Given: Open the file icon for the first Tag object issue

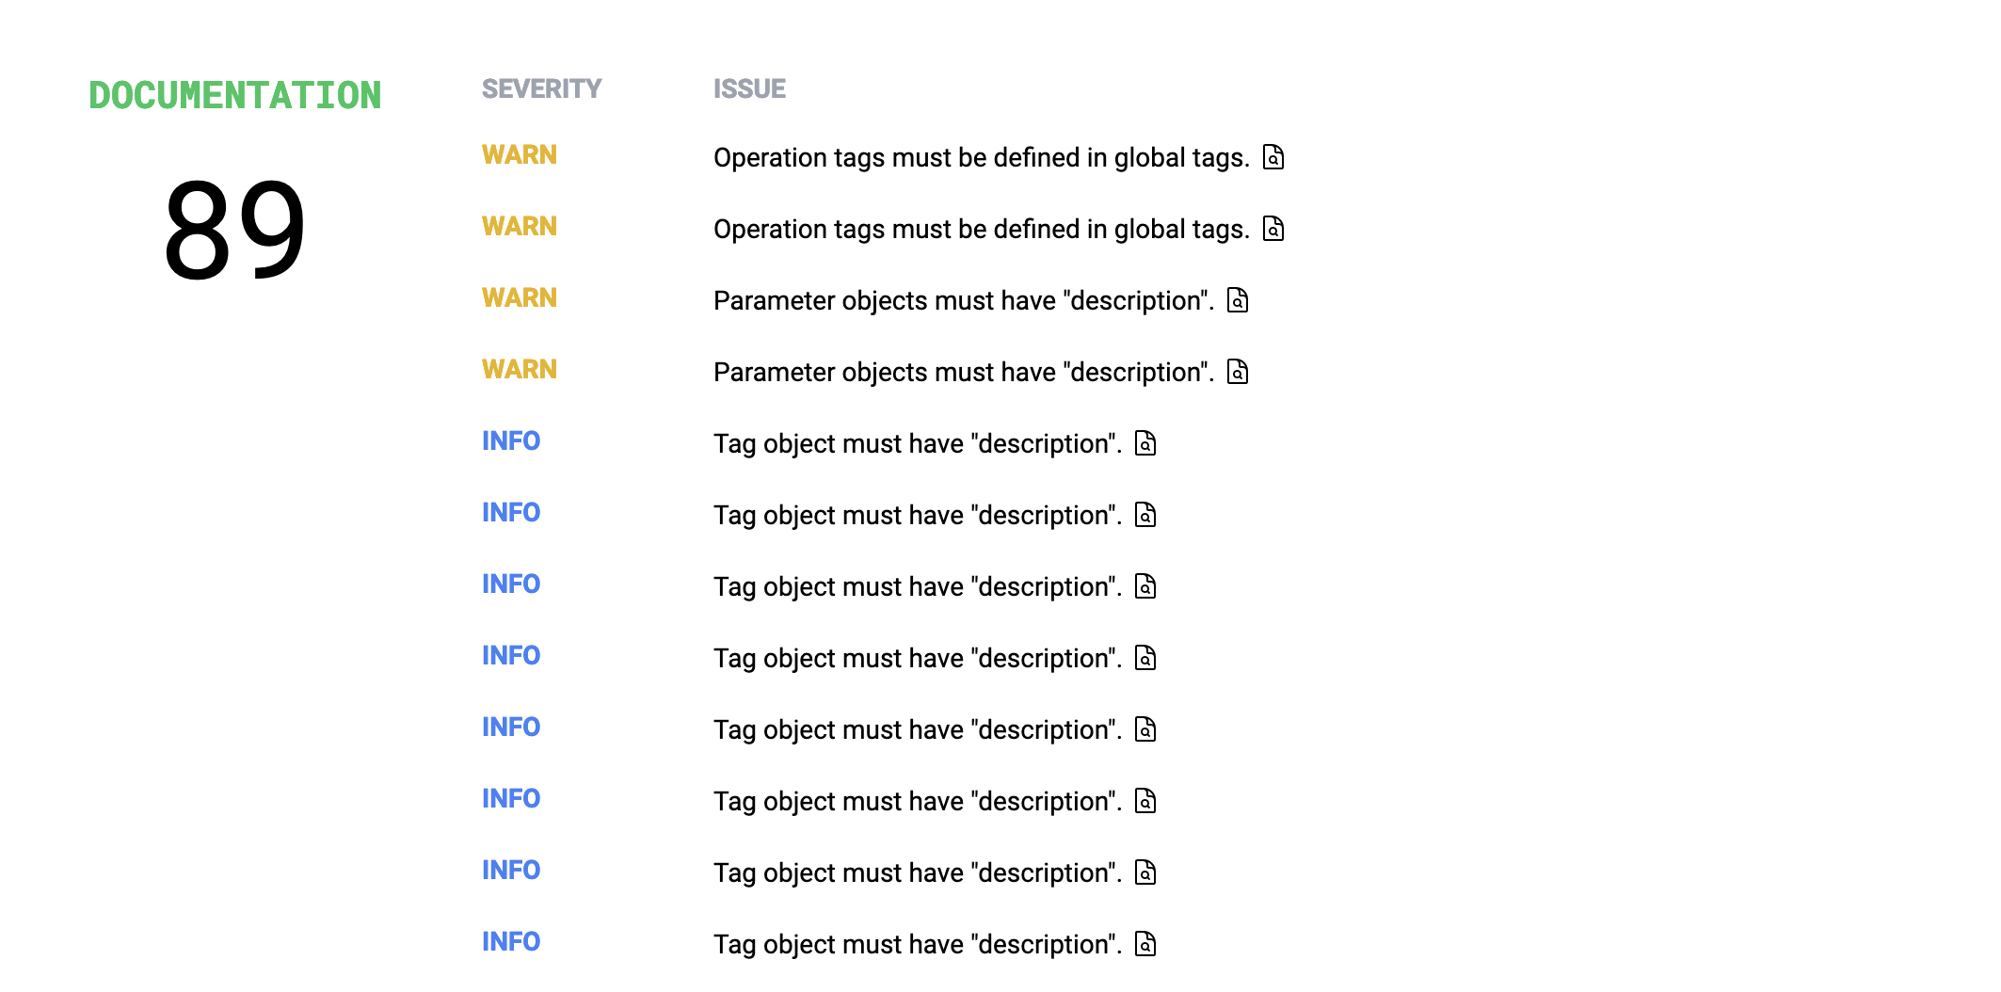Looking at the screenshot, I should tap(1145, 443).
